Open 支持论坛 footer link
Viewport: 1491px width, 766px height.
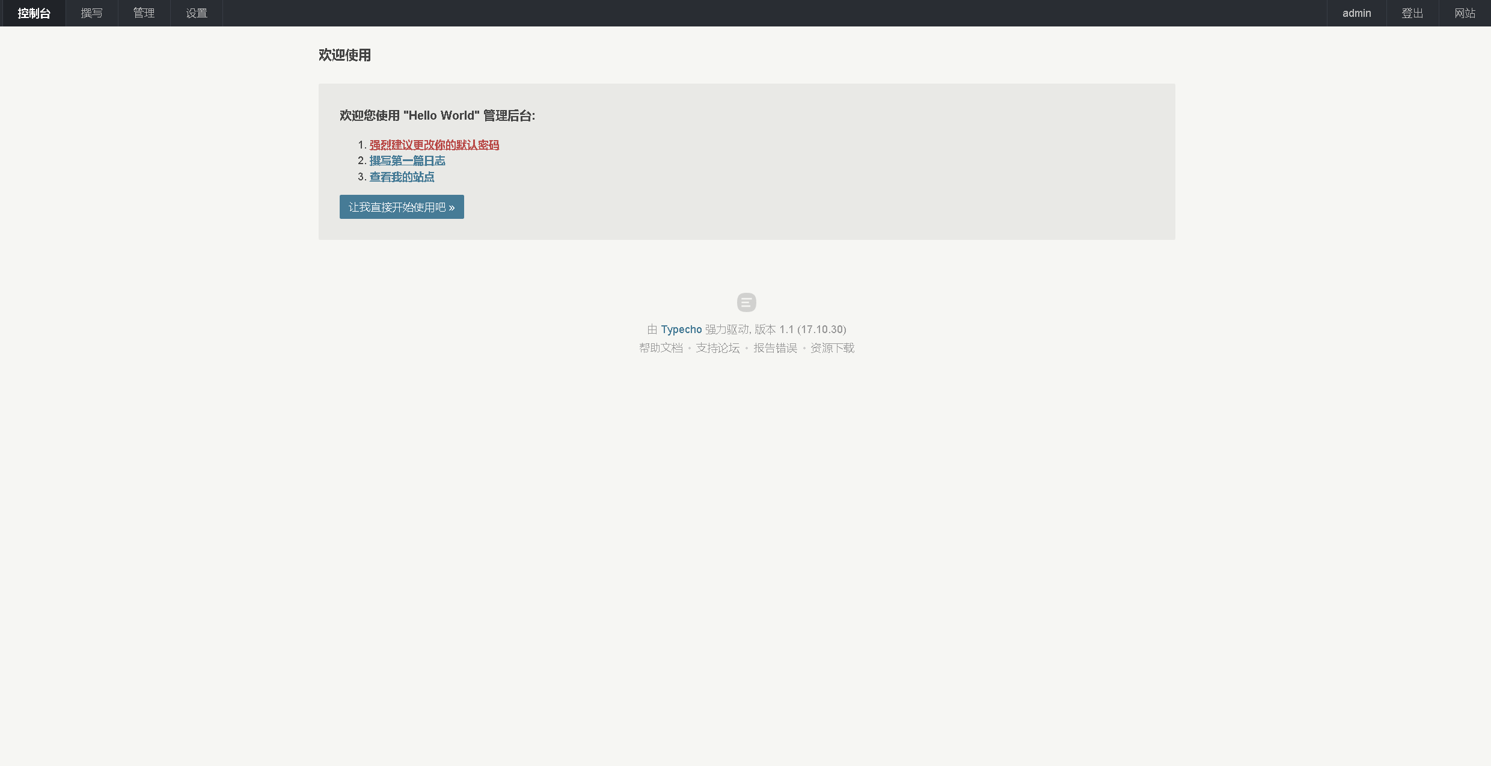click(x=718, y=348)
